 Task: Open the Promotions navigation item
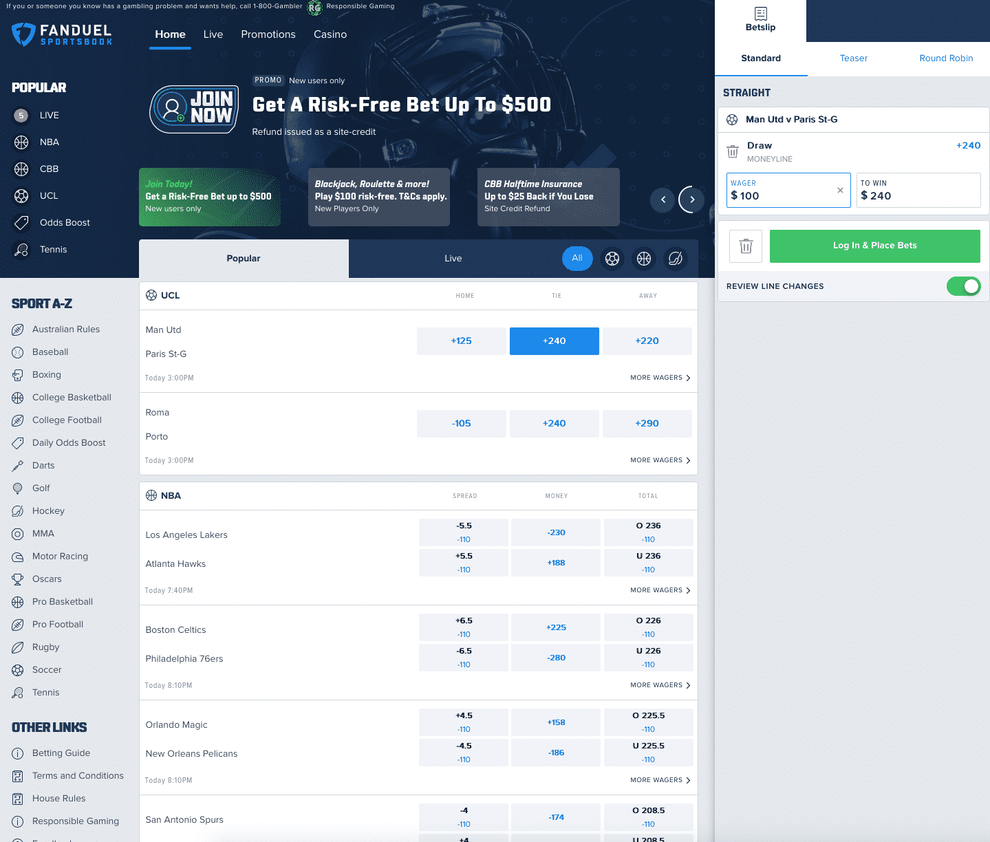pos(268,34)
